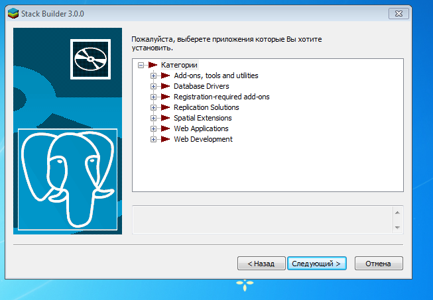Viewport: 433px width, 300px height.
Task: Select the Replication Solutions row
Action: tap(206, 107)
